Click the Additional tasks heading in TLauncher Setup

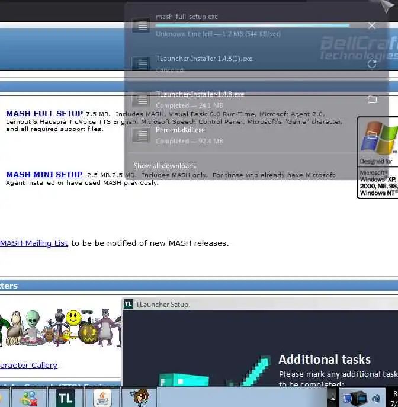[325, 360]
